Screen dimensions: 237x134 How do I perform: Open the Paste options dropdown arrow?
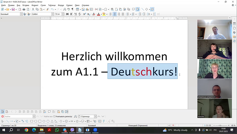pyautogui.click(x=44, y=9)
